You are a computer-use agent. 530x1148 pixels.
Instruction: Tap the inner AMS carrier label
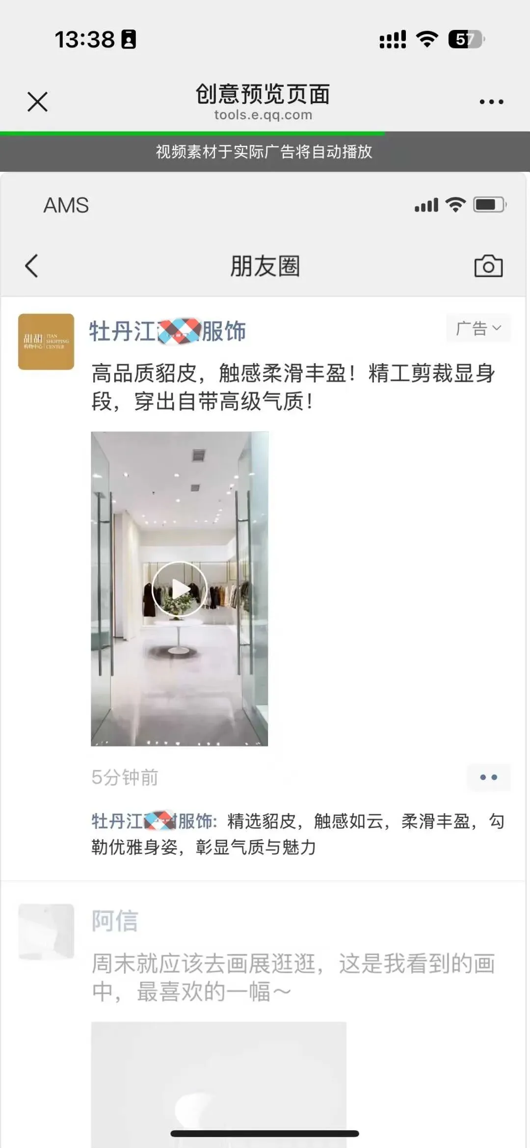point(66,205)
